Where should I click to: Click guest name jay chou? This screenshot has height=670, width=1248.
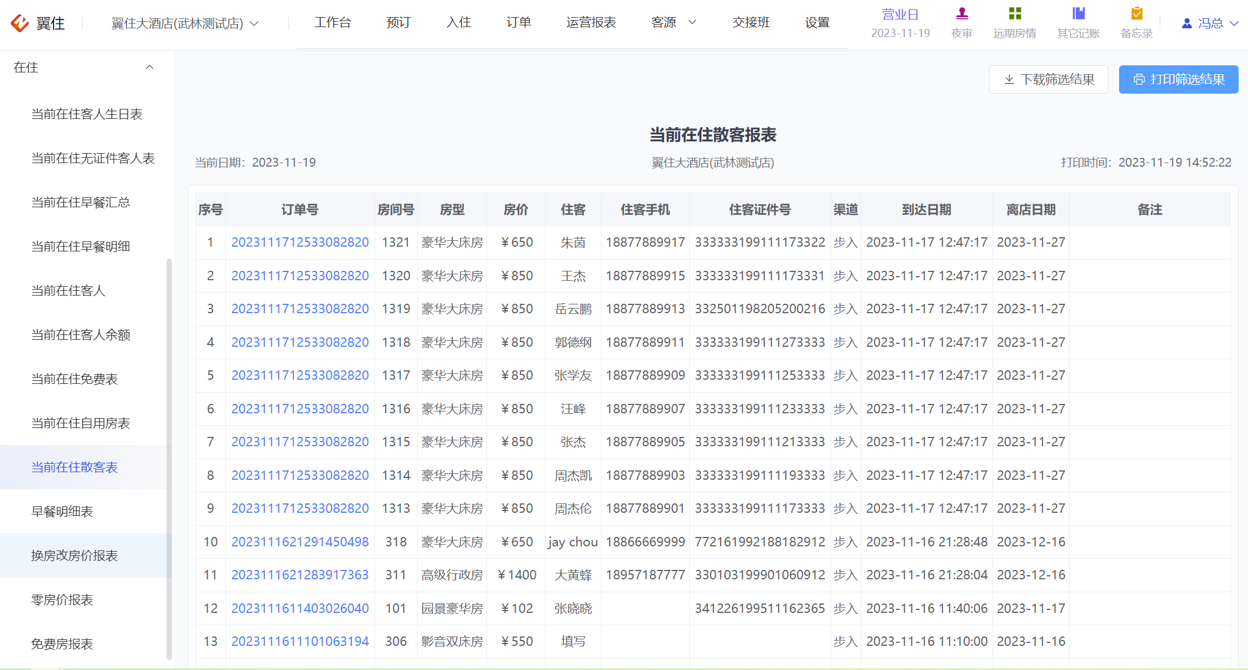tap(573, 542)
